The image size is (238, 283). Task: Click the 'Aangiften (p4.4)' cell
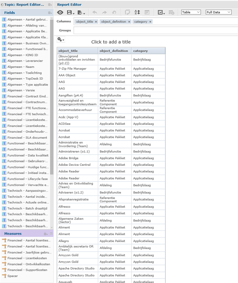(77, 95)
